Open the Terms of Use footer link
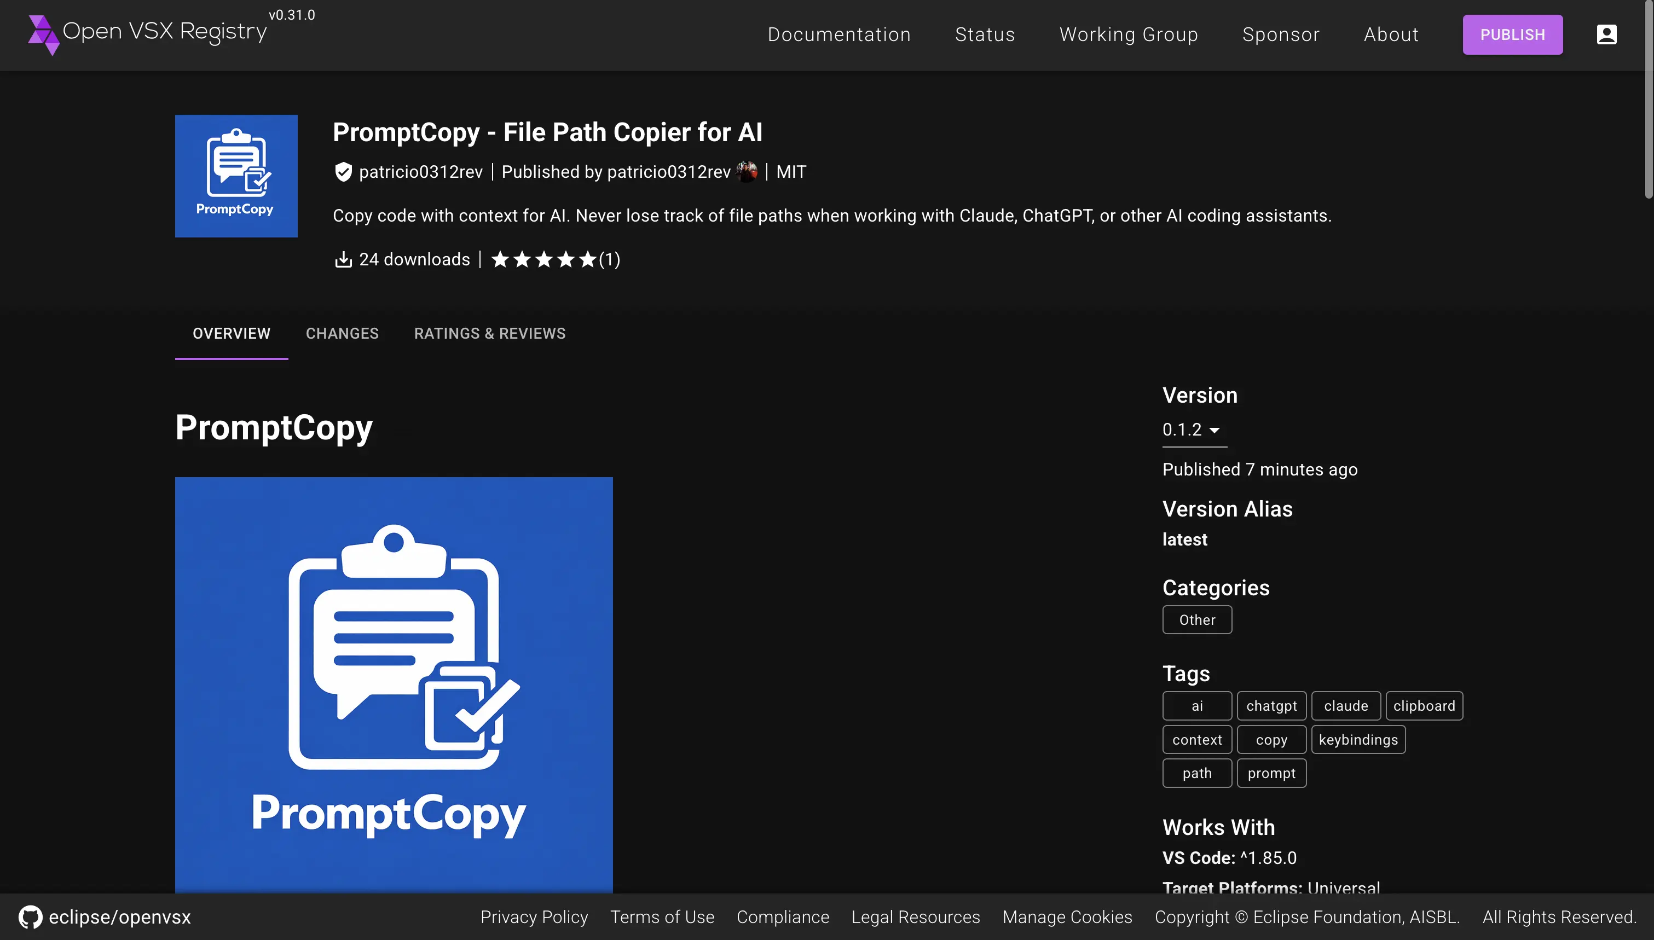The height and width of the screenshot is (940, 1654). point(662,917)
